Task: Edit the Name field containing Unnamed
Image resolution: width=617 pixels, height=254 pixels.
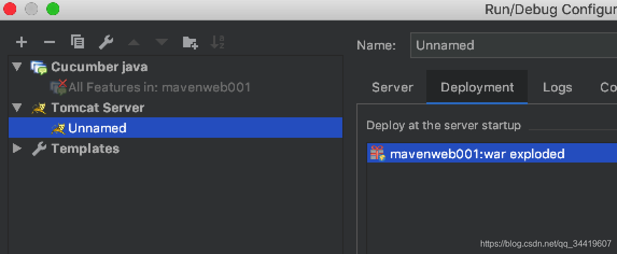Action: (x=514, y=45)
